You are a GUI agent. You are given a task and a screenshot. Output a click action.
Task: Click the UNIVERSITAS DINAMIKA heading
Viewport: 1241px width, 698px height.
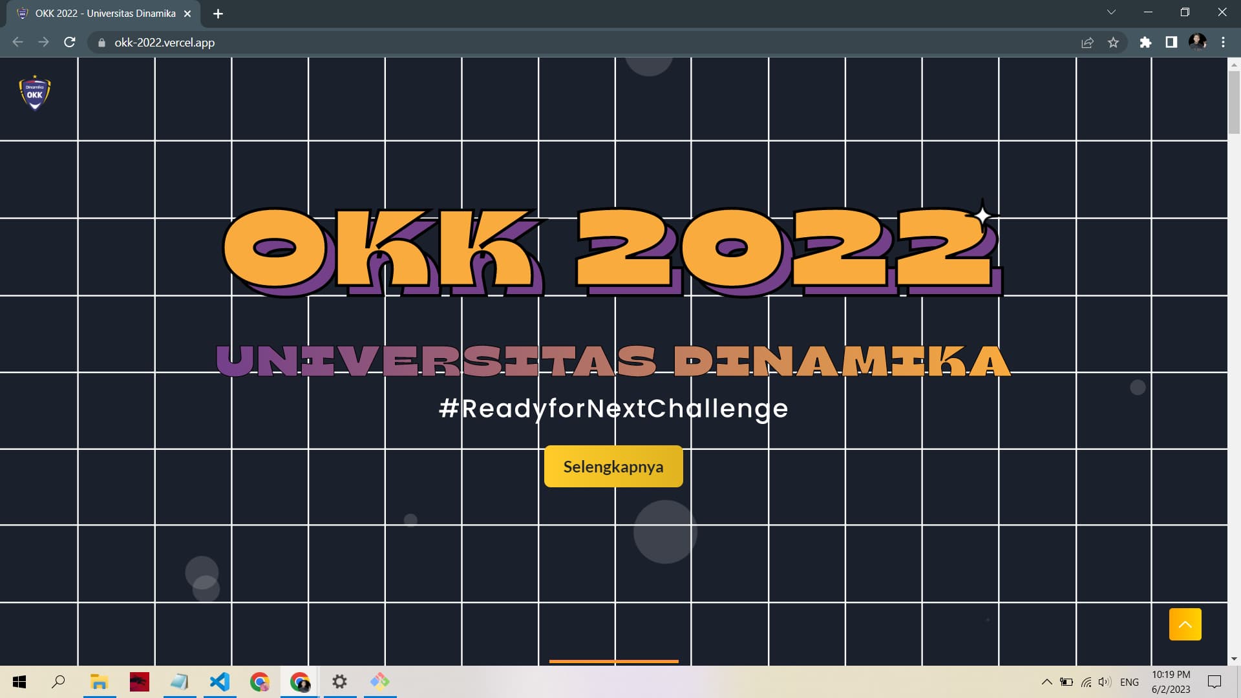click(613, 361)
